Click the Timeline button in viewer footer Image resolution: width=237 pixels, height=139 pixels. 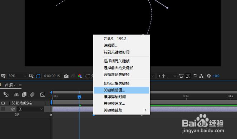tap(195, 76)
